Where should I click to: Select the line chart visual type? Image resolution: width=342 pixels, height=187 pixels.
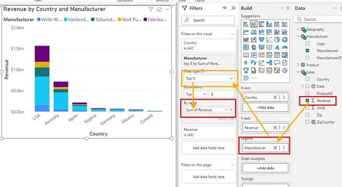246,32
